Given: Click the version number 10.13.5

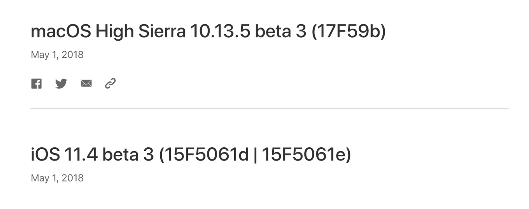Looking at the screenshot, I should (220, 31).
